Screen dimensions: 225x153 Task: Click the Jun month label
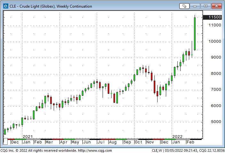(x=87, y=142)
